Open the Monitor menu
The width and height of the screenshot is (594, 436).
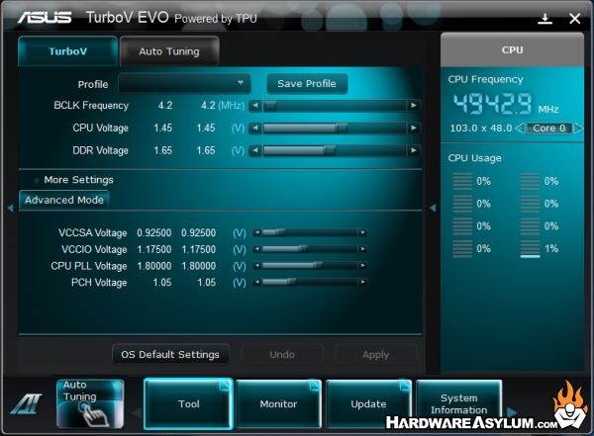[278, 403]
